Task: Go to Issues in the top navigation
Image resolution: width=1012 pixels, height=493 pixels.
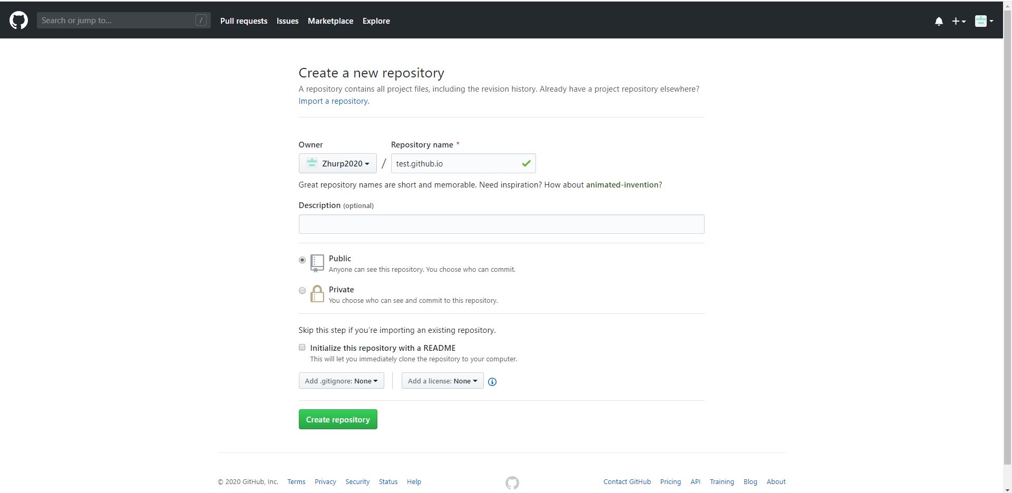Action: click(287, 21)
